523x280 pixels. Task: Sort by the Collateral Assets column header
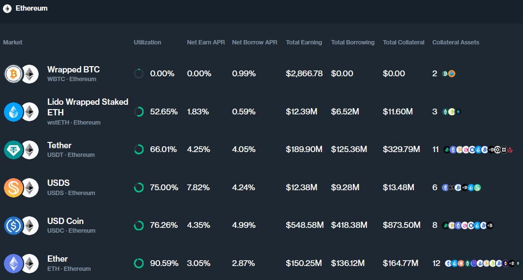[456, 42]
